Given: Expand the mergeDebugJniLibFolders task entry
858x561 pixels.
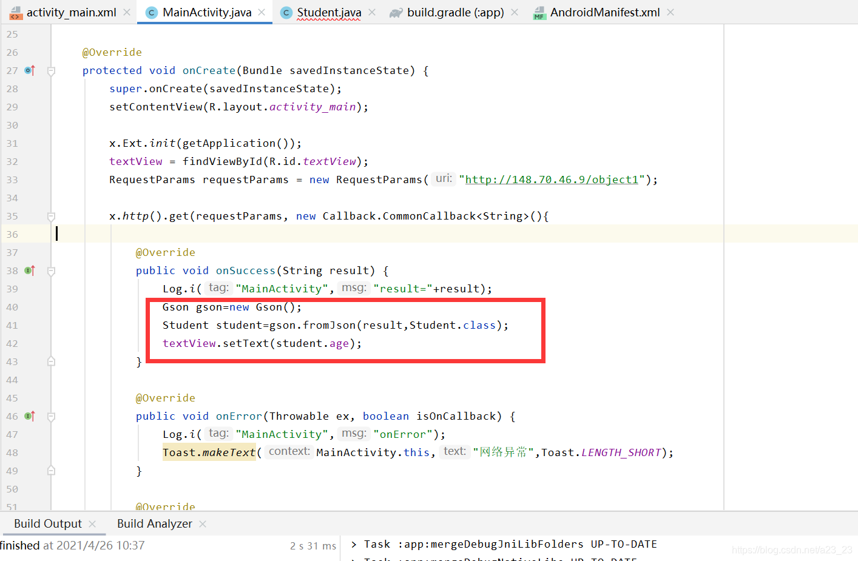Looking at the screenshot, I should (x=354, y=544).
